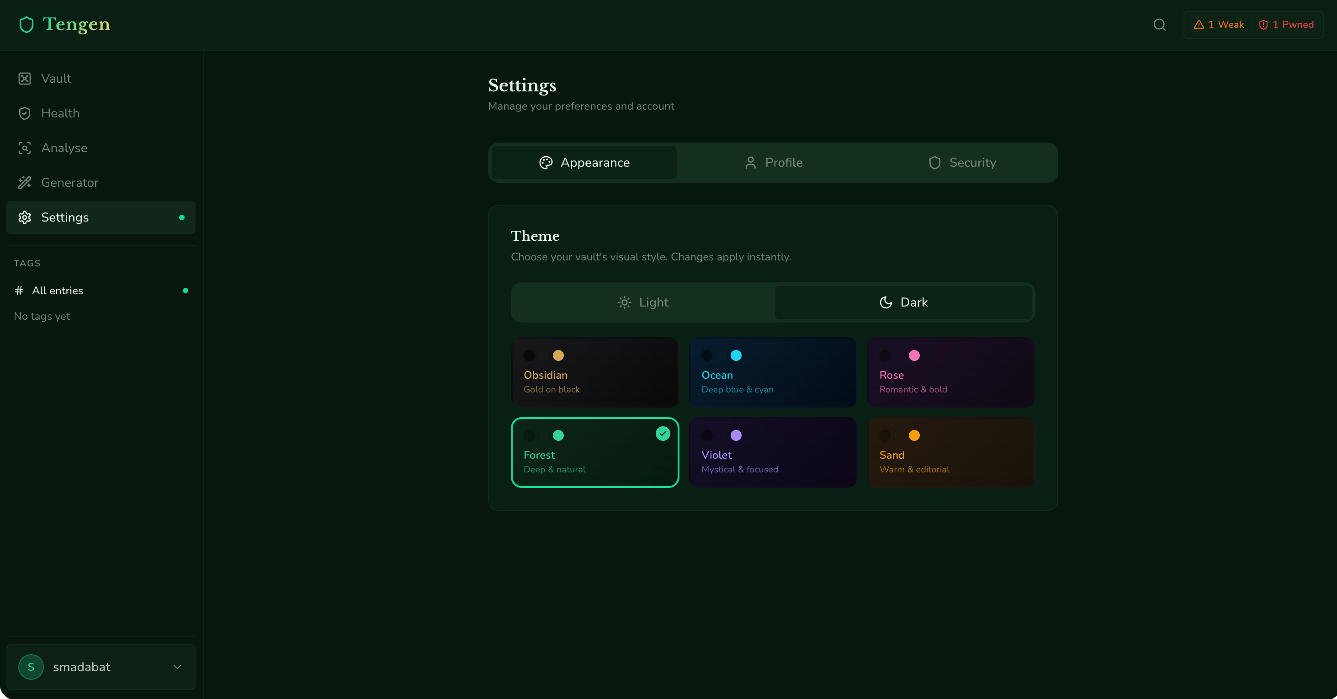
Task: Click the weak passwords warning badge
Action: (x=1219, y=25)
